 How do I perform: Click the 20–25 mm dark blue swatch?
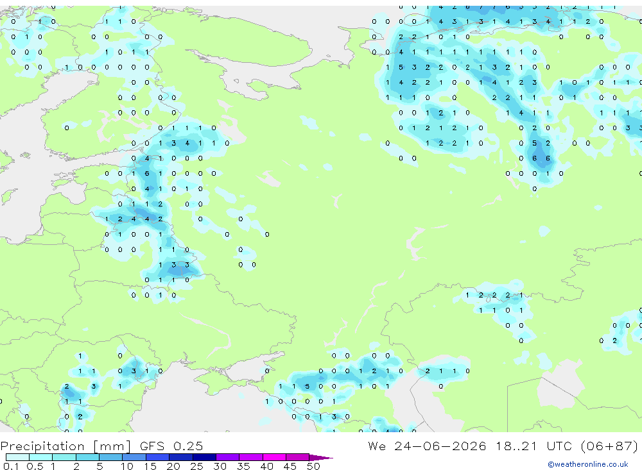(181, 457)
